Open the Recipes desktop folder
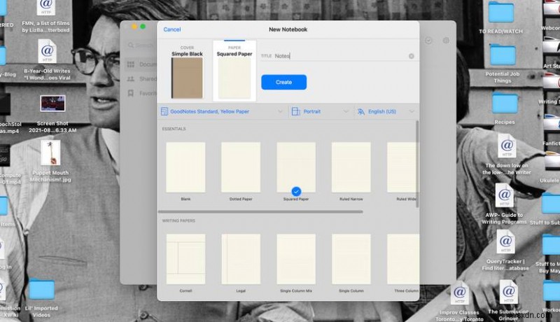The width and height of the screenshot is (560, 322). (505, 108)
